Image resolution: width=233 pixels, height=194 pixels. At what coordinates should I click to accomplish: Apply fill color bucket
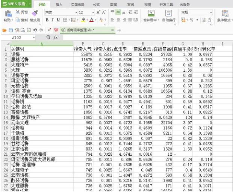84,20
